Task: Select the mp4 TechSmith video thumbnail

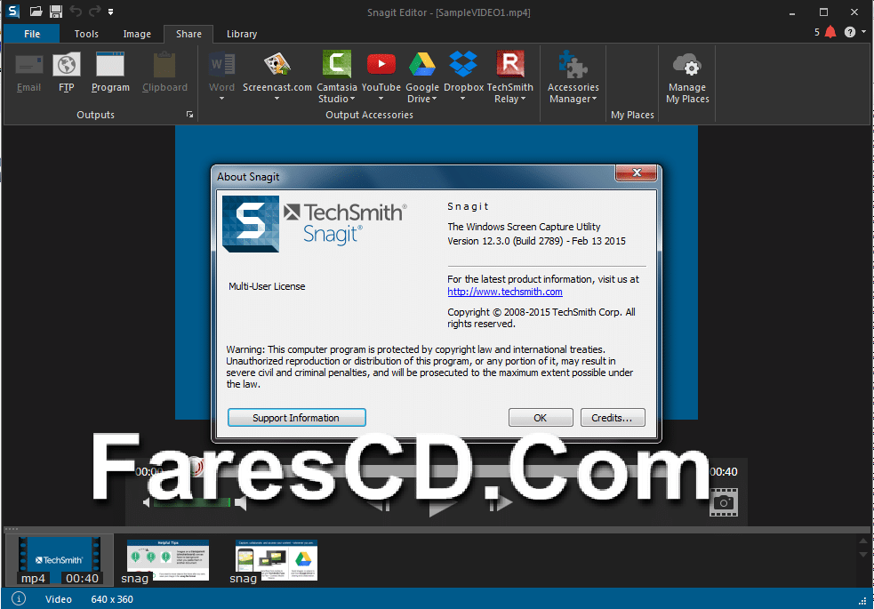Action: (x=59, y=560)
